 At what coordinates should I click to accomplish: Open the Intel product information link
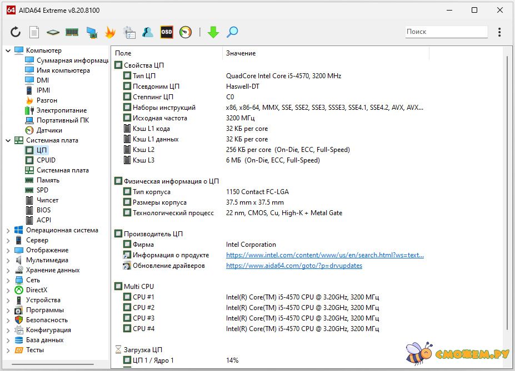coord(324,255)
